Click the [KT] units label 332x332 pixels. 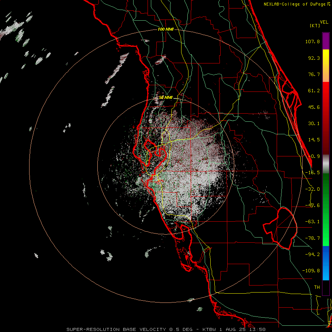click(315, 25)
